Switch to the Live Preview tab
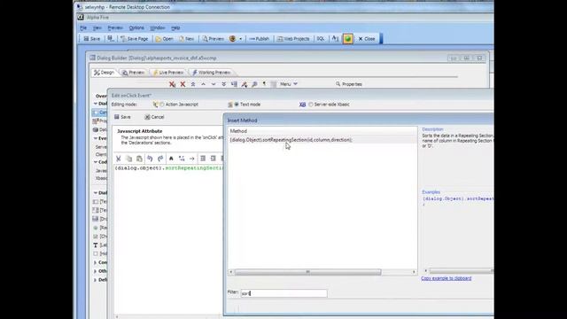 [168, 73]
